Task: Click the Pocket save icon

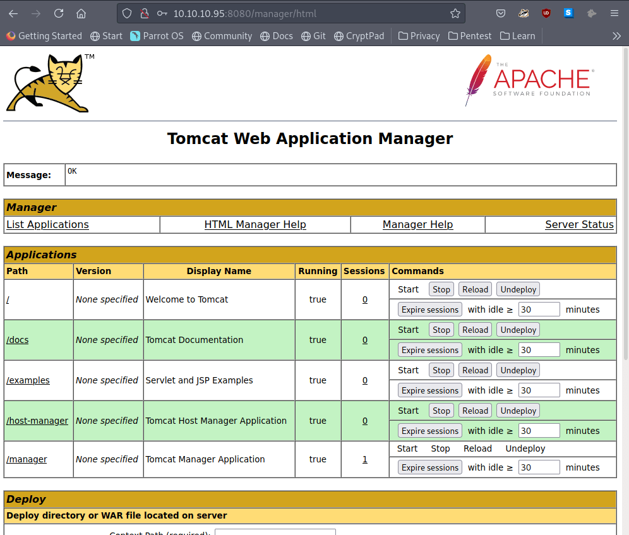Action: (501, 13)
